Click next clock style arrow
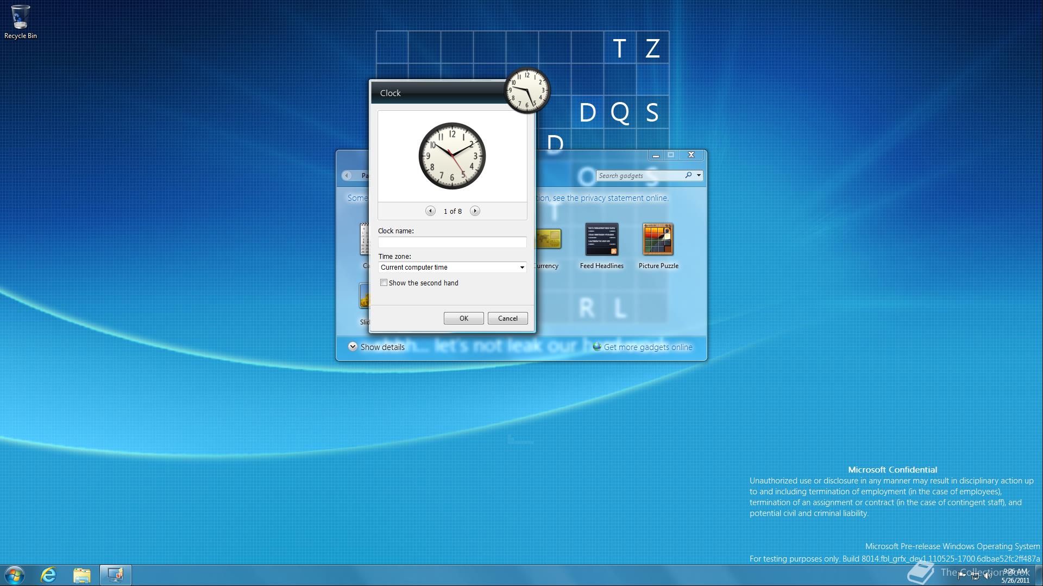The width and height of the screenshot is (1043, 586). coord(475,211)
